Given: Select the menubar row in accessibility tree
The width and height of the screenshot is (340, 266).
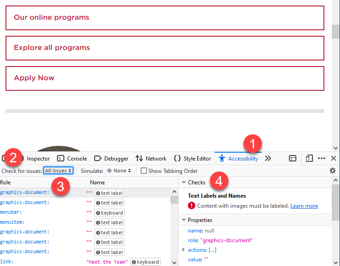Looking at the screenshot, I should tap(11, 212).
